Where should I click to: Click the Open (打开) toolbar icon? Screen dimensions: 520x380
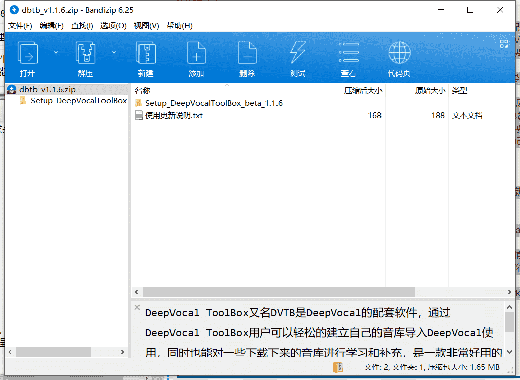click(x=27, y=52)
